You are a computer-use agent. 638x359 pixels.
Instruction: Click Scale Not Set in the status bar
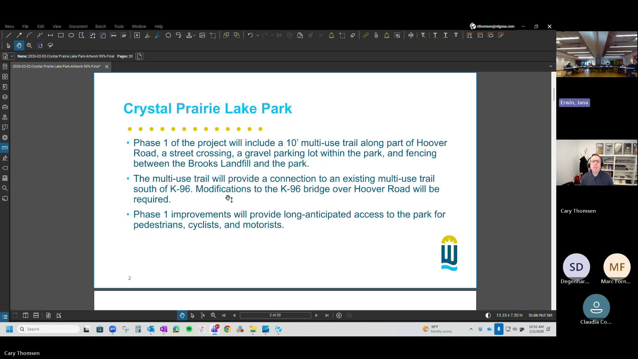540,315
